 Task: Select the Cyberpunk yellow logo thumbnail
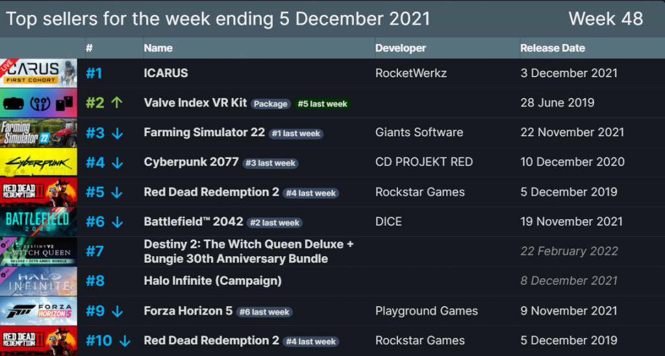coord(38,162)
